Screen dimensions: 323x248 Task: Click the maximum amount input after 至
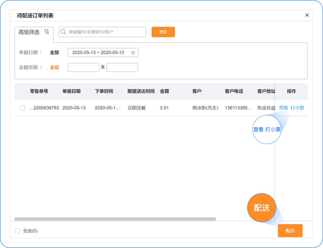point(122,67)
